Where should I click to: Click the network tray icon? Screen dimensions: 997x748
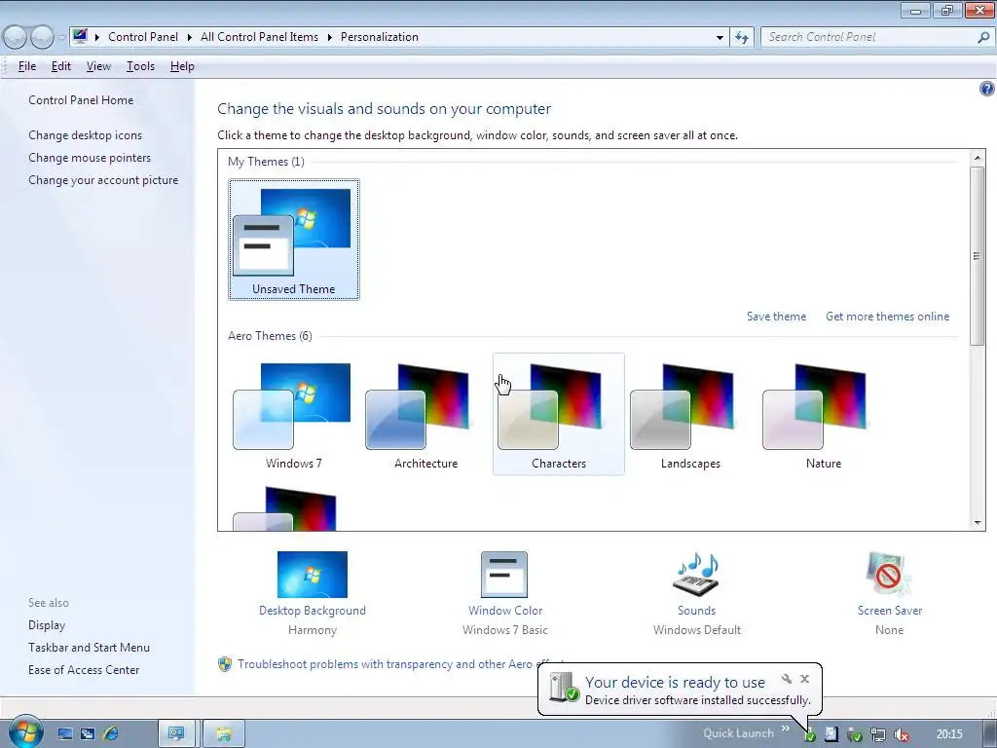coord(878,734)
